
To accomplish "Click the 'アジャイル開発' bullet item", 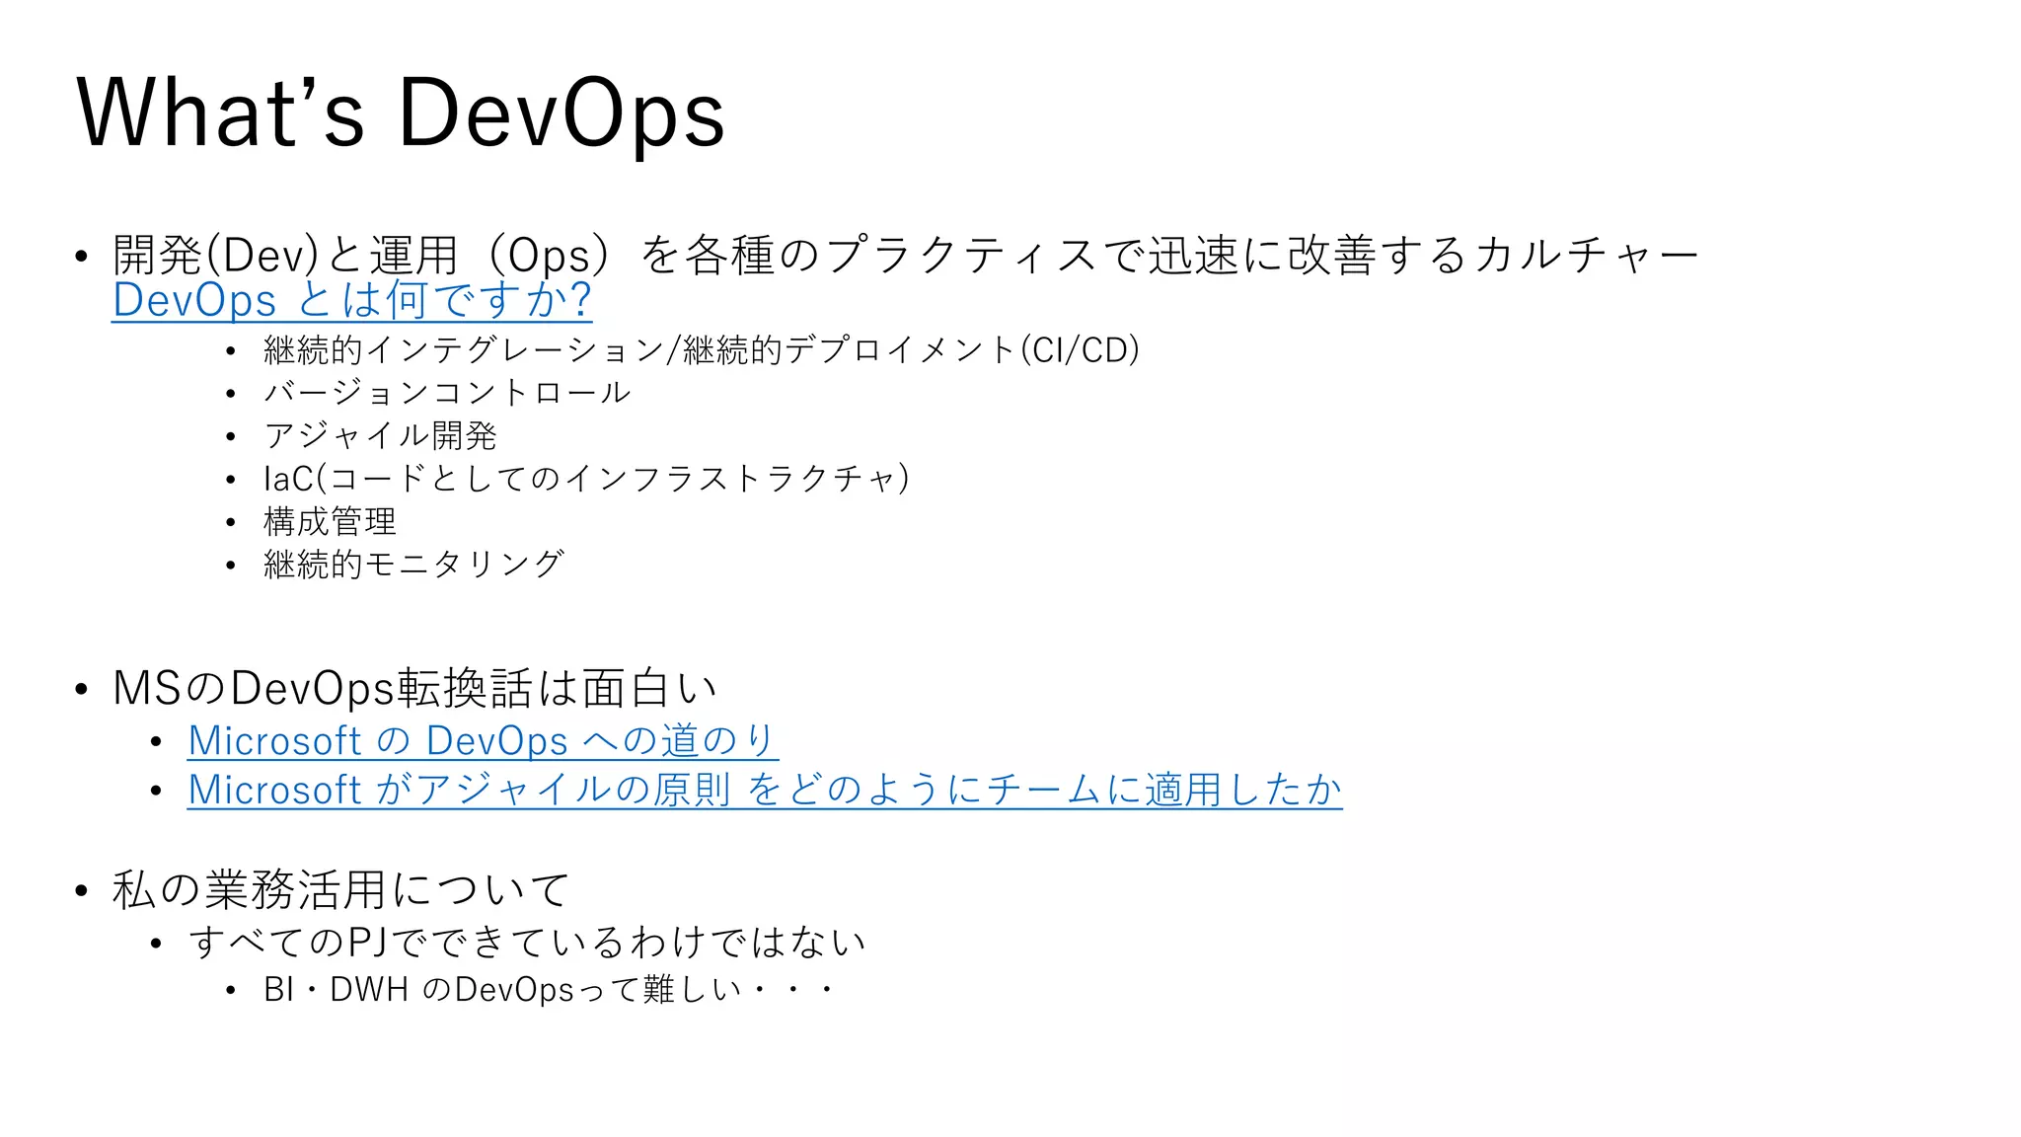I will (380, 435).
